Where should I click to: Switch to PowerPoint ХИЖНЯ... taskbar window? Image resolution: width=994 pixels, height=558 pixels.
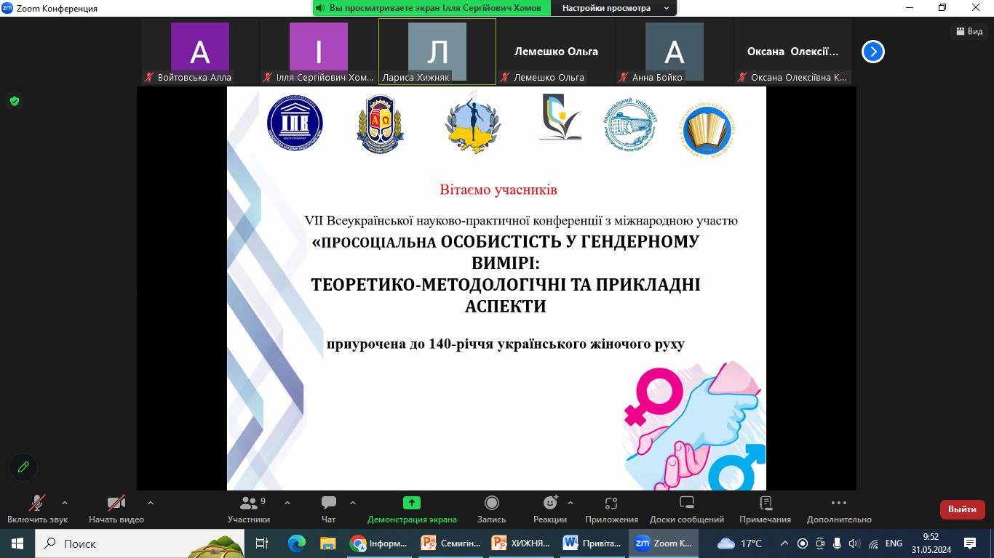[x=522, y=543]
